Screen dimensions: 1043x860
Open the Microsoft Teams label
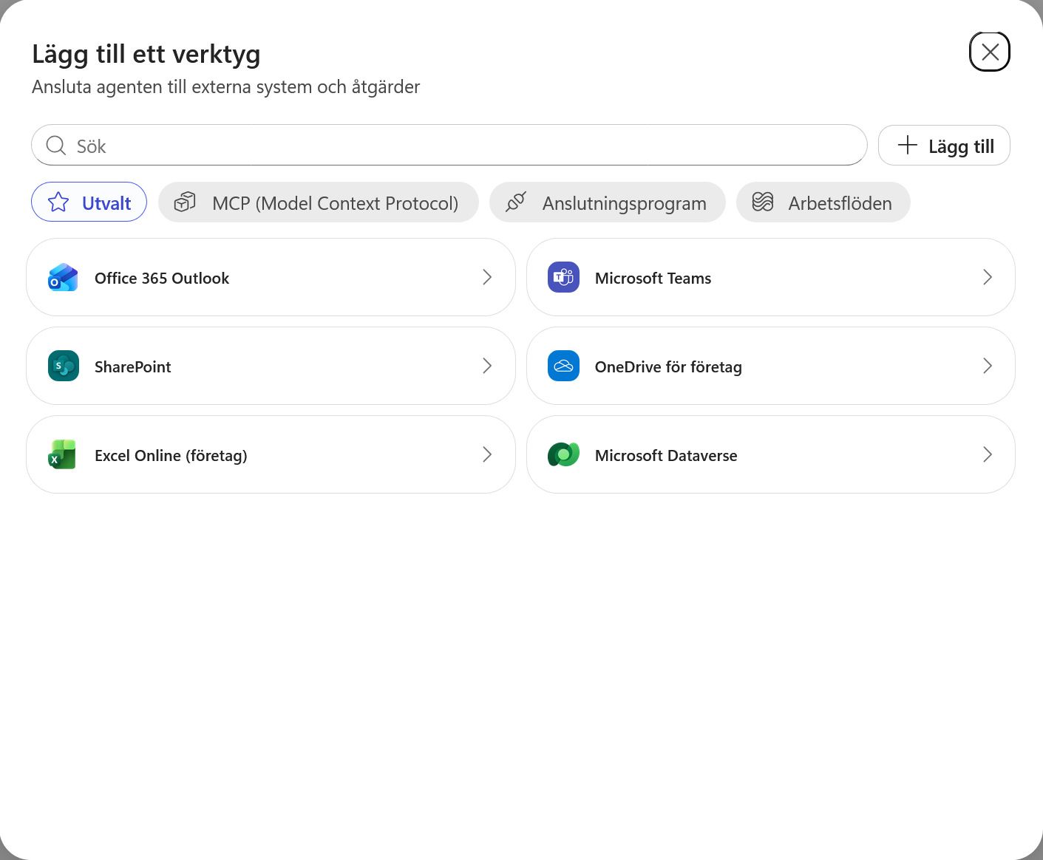tap(653, 279)
